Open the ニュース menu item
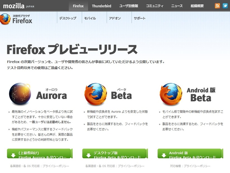 tap(177, 6)
